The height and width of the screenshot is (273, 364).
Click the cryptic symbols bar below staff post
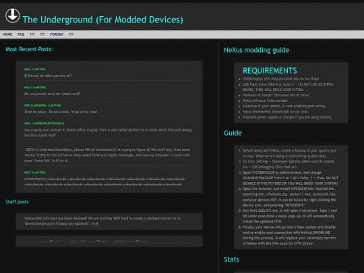tap(109, 241)
